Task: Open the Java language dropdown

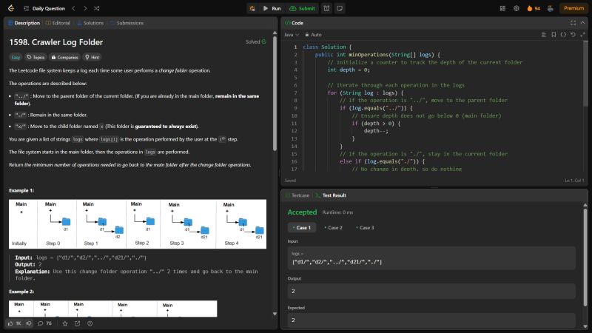Action: 292,34
